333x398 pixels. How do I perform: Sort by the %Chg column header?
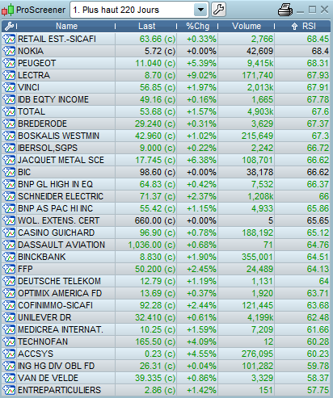[197, 26]
